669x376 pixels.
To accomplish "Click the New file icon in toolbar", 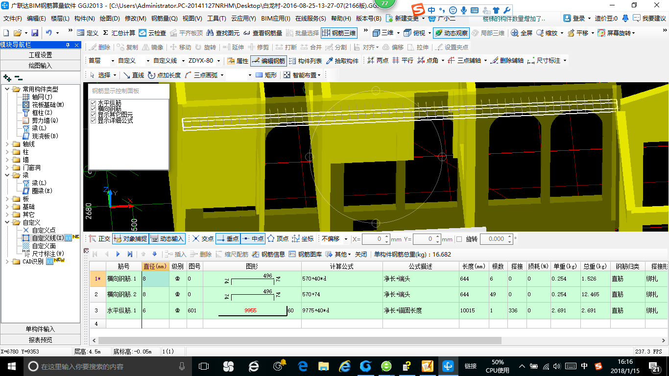I will tap(6, 33).
